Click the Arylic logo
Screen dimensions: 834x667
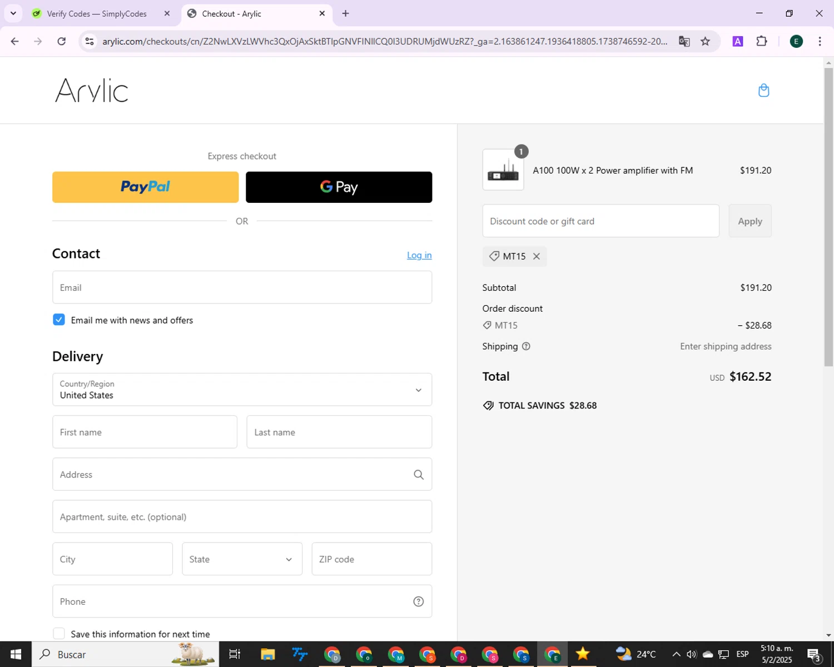[x=92, y=90]
